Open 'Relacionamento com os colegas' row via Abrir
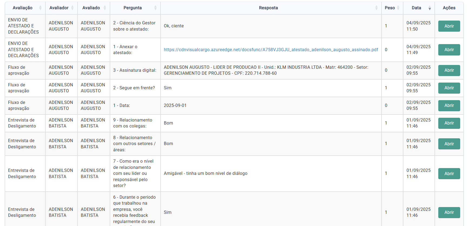 [x=449, y=123]
